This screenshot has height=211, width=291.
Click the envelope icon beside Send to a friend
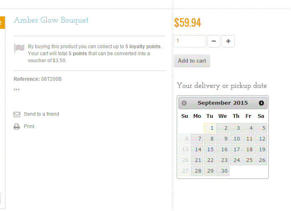(x=17, y=114)
